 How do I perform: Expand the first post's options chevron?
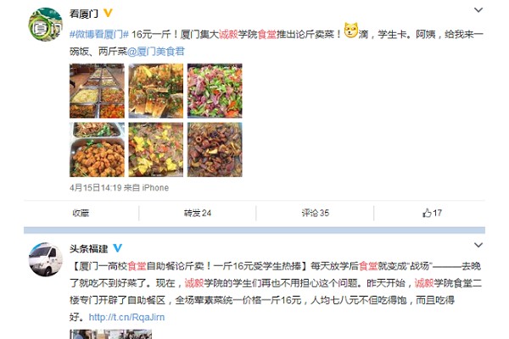click(x=478, y=10)
